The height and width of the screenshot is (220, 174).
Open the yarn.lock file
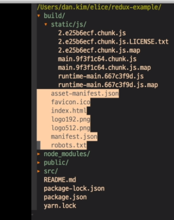[60, 206]
